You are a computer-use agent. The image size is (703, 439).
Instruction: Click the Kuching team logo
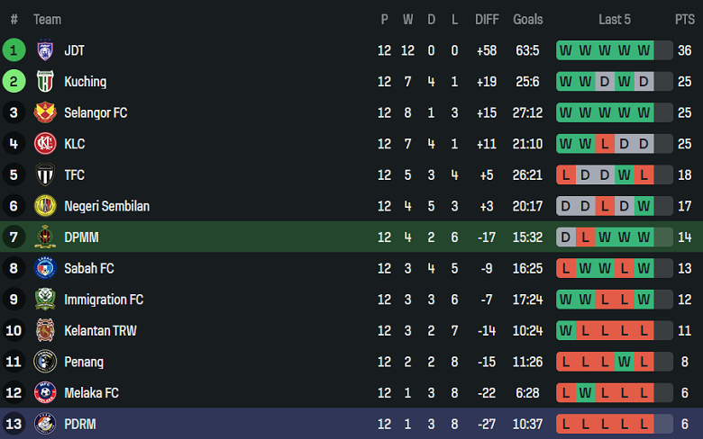(45, 82)
